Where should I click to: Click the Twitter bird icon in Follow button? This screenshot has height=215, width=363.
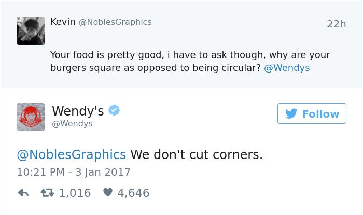(291, 114)
